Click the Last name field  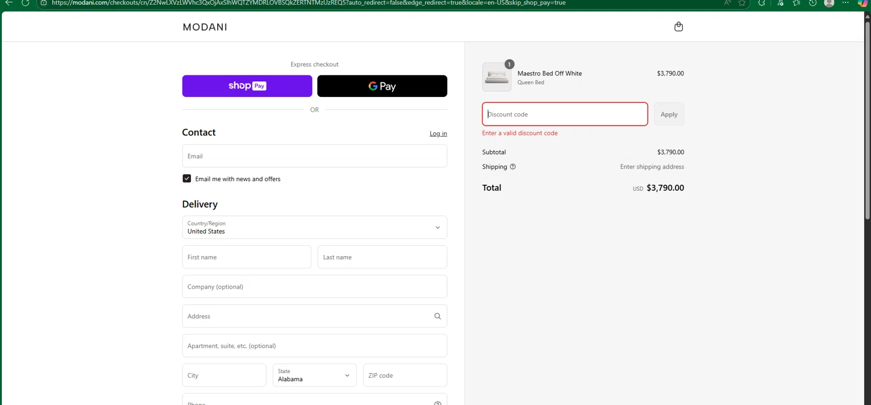382,257
